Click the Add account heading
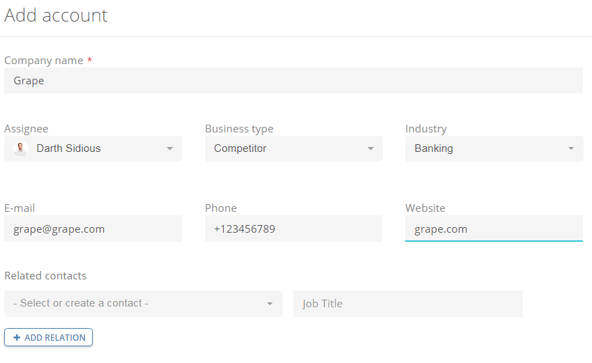This screenshot has width=592, height=363. click(56, 15)
